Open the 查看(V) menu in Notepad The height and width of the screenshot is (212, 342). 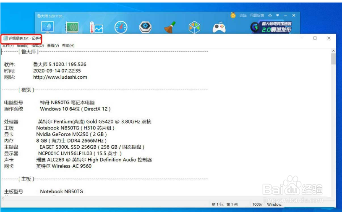pyautogui.click(x=53, y=46)
